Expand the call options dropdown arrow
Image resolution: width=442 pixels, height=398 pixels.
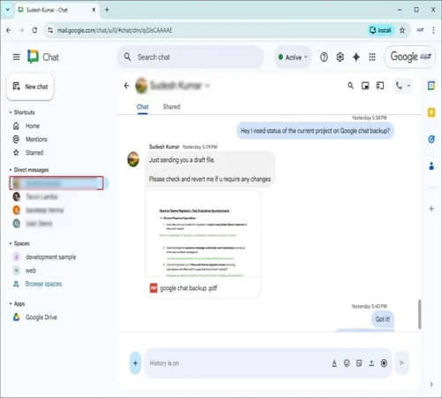tap(408, 86)
